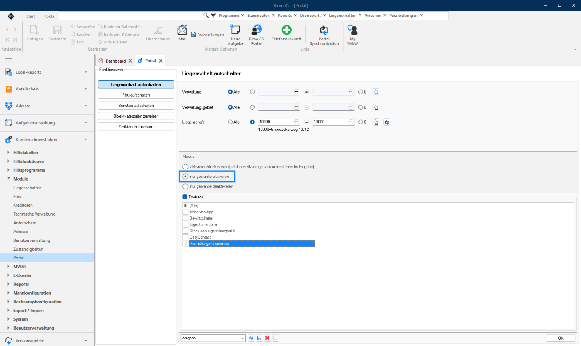
Task: Check the EasyContact feature
Action: click(185, 237)
